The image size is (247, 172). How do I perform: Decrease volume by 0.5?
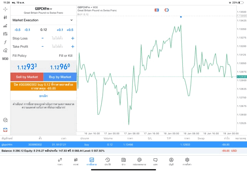(17, 30)
